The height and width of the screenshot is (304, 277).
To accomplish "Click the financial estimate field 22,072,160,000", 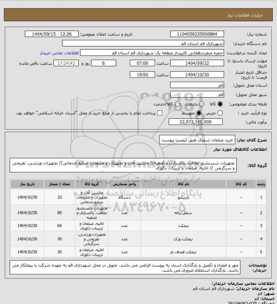I will click(x=196, y=122).
